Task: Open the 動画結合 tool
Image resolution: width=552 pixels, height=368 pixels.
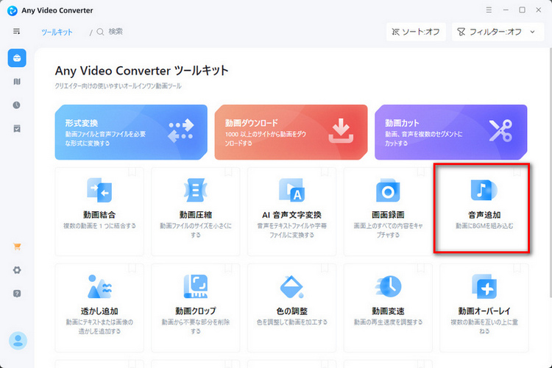Action: pyautogui.click(x=99, y=212)
